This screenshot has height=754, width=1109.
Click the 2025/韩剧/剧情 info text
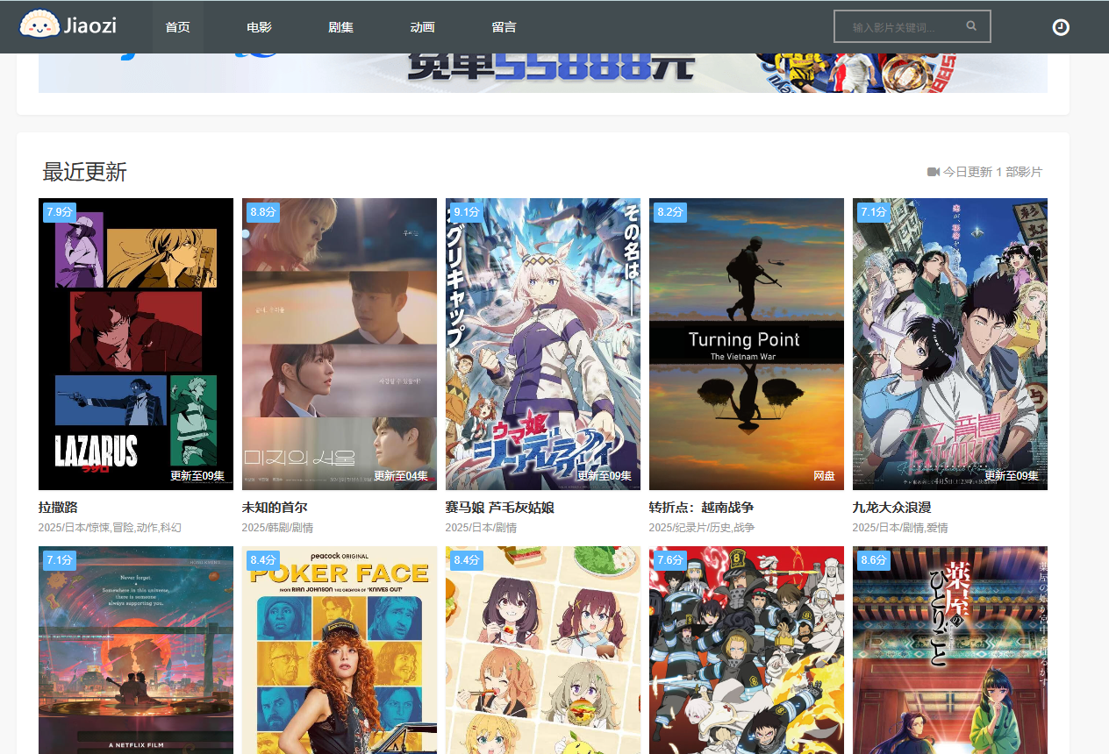277,528
